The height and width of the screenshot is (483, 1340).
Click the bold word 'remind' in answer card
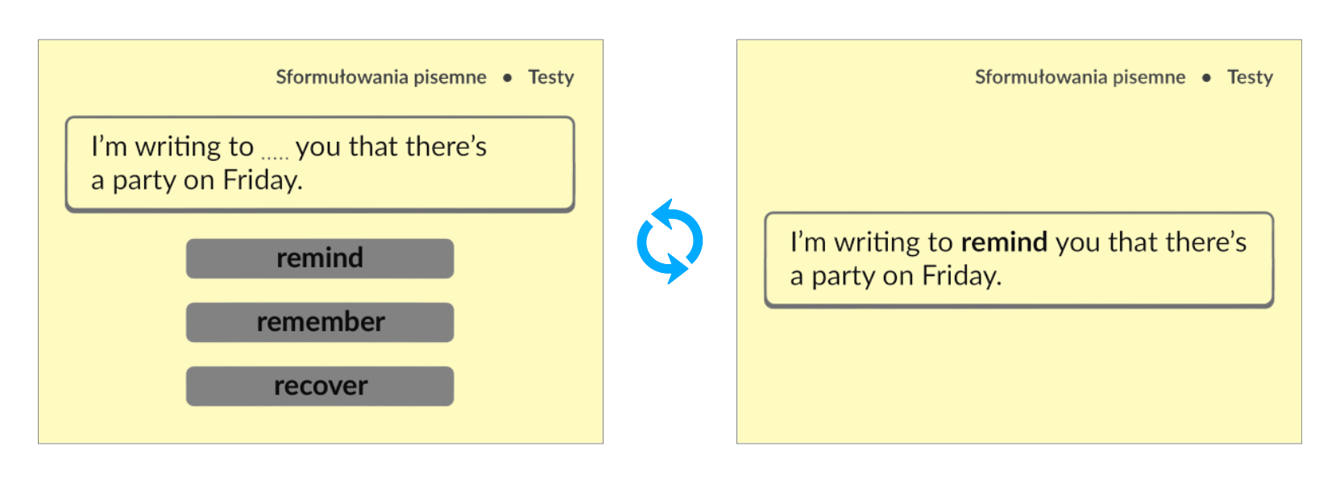[x=1004, y=242]
